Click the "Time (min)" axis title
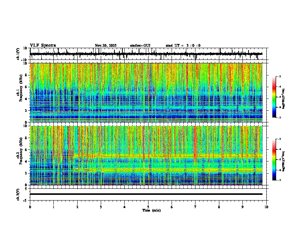The height and width of the screenshot is (232, 300). [152, 210]
